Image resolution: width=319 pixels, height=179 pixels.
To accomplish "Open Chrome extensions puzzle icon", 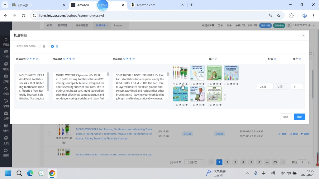I will 292,16.
